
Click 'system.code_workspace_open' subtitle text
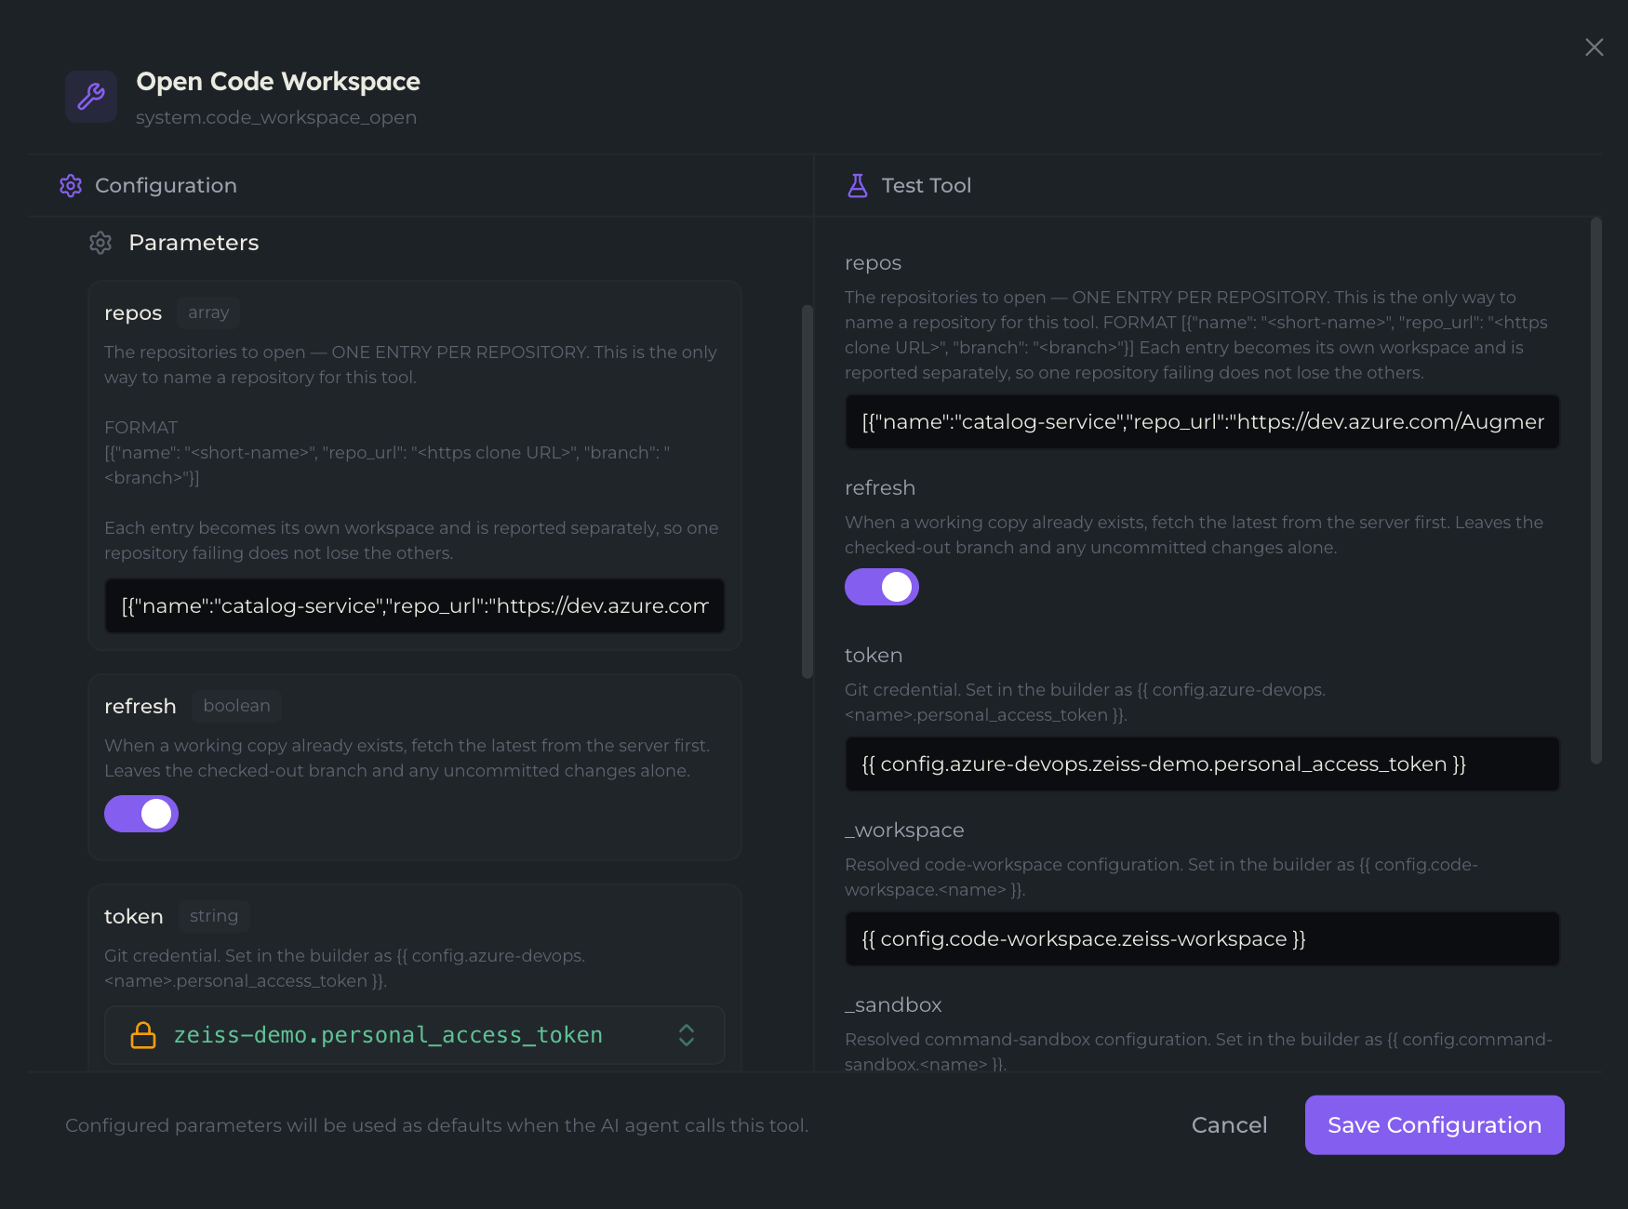tap(276, 118)
